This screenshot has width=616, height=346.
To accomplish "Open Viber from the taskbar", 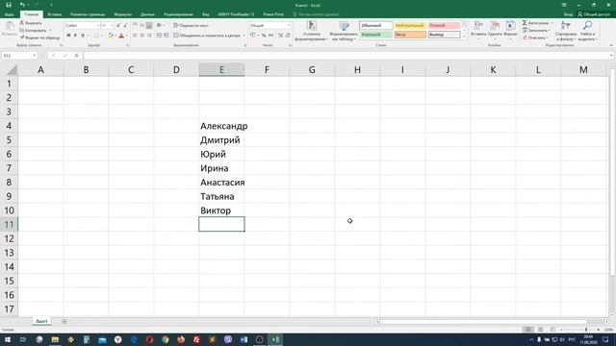I will [x=228, y=339].
